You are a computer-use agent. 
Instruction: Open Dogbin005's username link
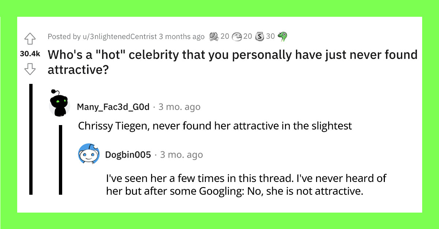point(129,154)
